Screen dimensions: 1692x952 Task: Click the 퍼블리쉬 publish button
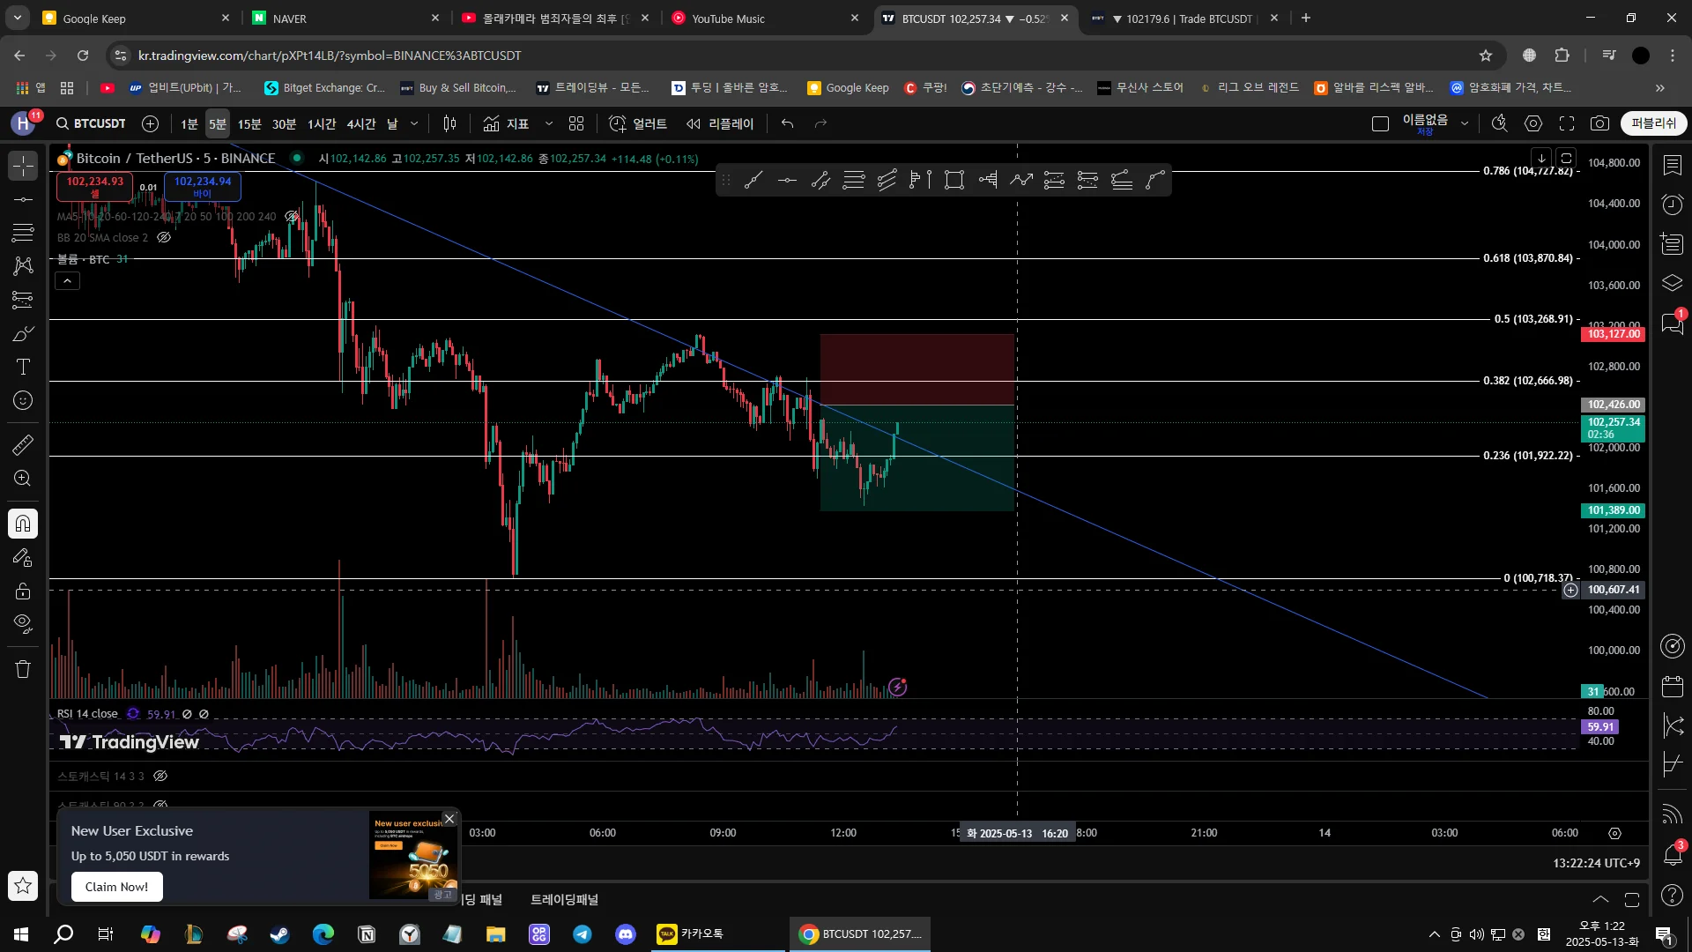point(1653,123)
